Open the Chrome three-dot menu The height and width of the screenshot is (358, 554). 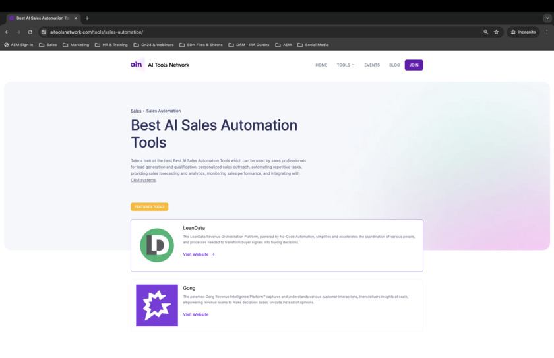pyautogui.click(x=547, y=32)
